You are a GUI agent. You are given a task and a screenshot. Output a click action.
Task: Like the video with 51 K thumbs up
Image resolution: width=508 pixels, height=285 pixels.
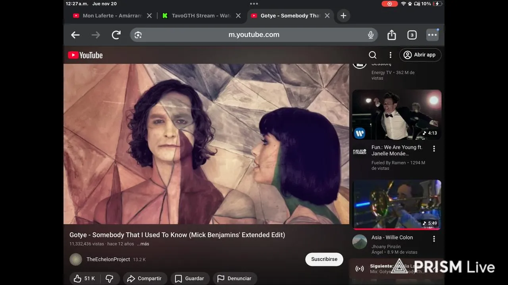pyautogui.click(x=85, y=279)
